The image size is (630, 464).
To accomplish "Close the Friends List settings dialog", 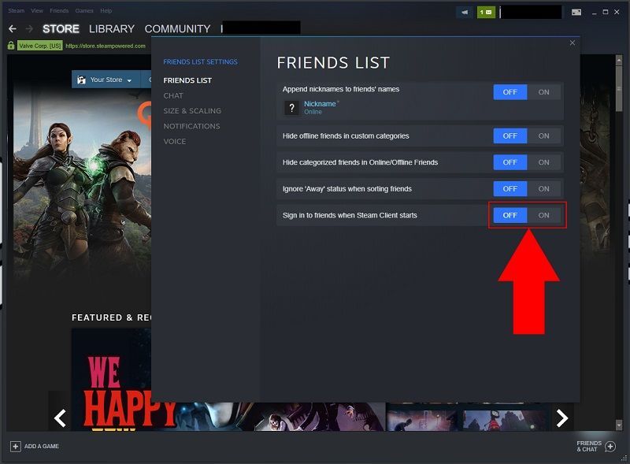I will (x=573, y=43).
